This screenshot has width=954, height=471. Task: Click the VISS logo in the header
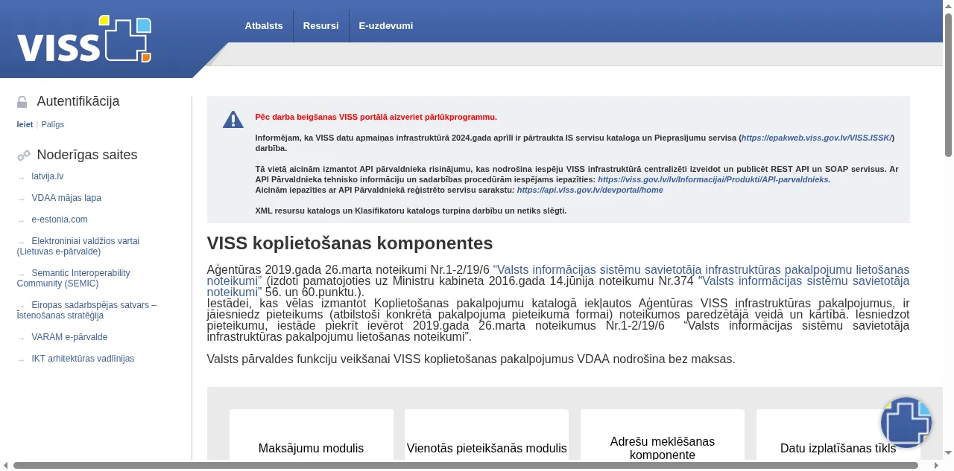pos(84,39)
